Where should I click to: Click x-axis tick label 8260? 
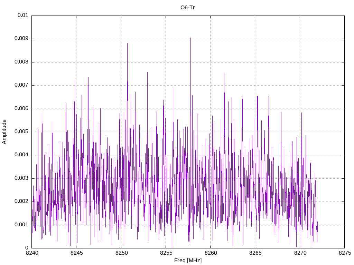point(211,253)
